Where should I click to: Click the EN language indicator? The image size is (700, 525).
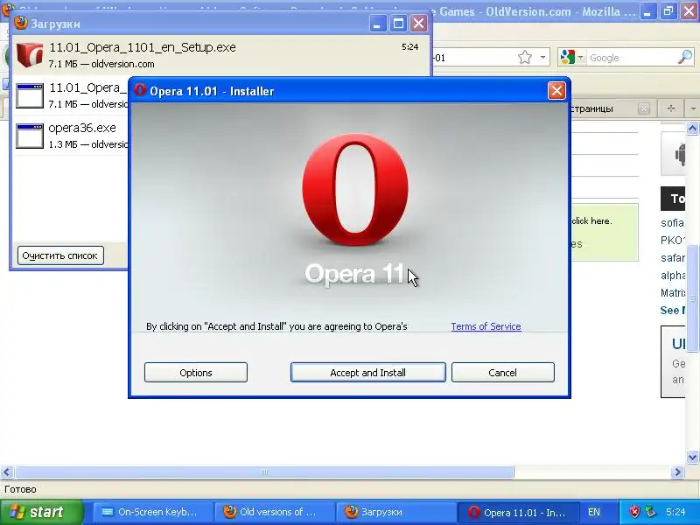click(594, 512)
